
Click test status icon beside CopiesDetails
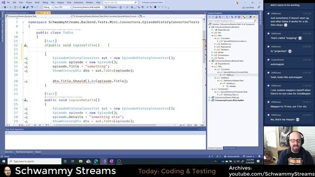26,100
